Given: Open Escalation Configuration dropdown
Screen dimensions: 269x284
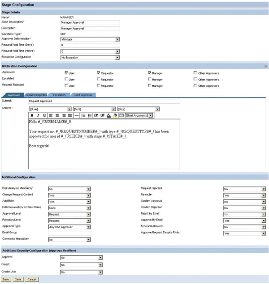Looking at the screenshot, I should (90, 57).
